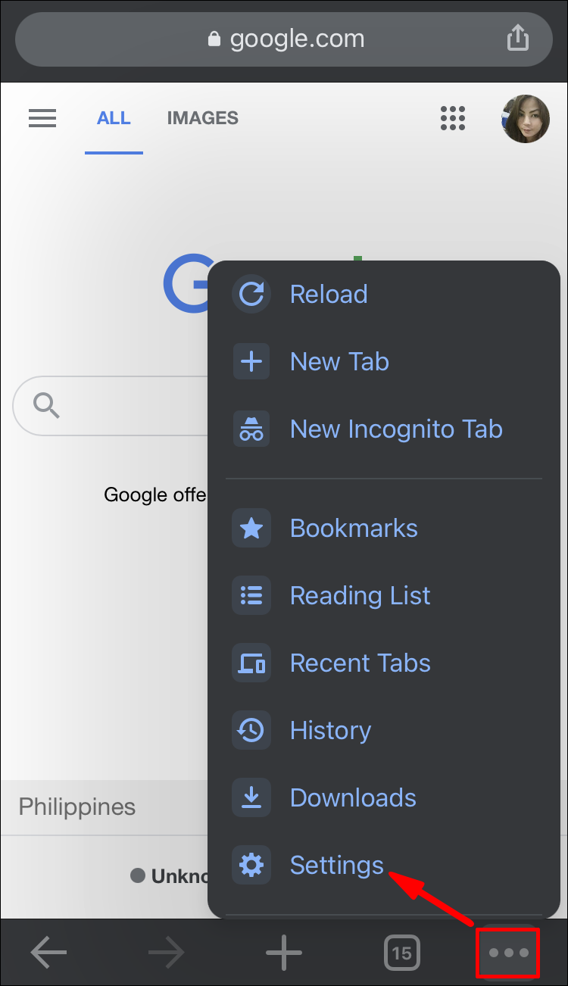Tap the New Incognito Tab icon
Image resolution: width=568 pixels, height=986 pixels.
pos(251,429)
